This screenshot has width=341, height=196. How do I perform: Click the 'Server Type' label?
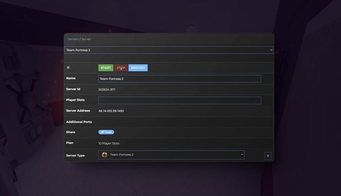click(x=76, y=155)
